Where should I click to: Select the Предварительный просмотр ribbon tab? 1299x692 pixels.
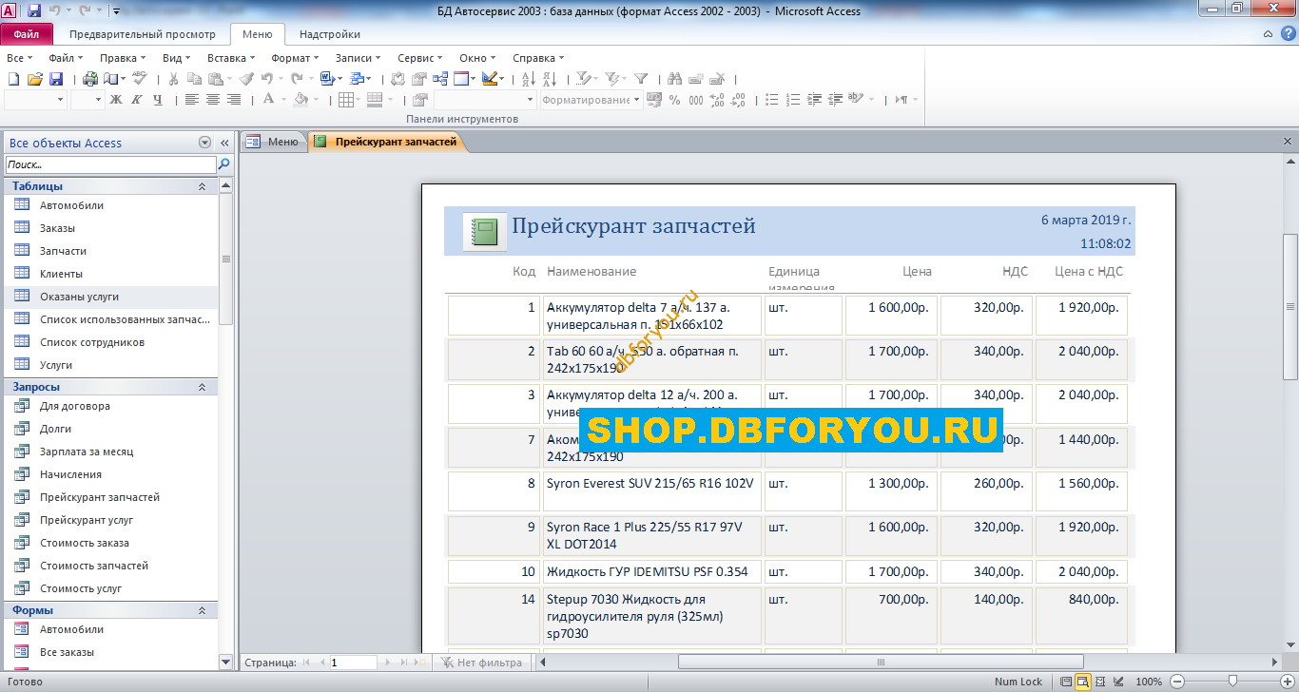tap(143, 34)
